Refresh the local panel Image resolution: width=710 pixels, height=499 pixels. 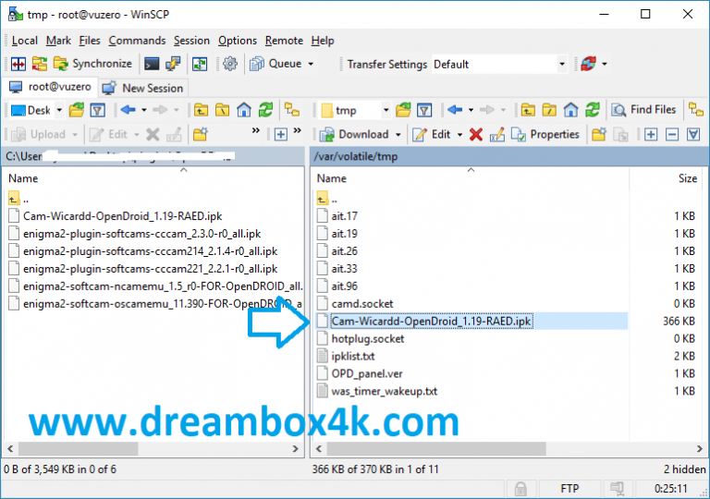click(266, 110)
